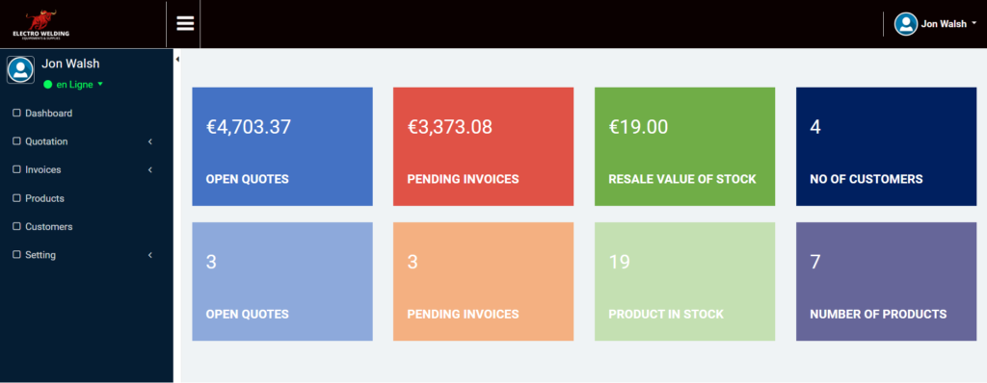Open the €4,703.37 Open Quotes card
The height and width of the screenshot is (383, 987).
pos(282,146)
